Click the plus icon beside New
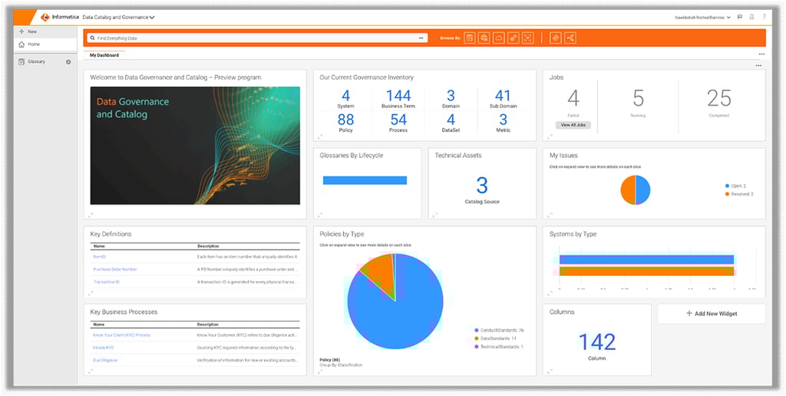 (x=21, y=31)
